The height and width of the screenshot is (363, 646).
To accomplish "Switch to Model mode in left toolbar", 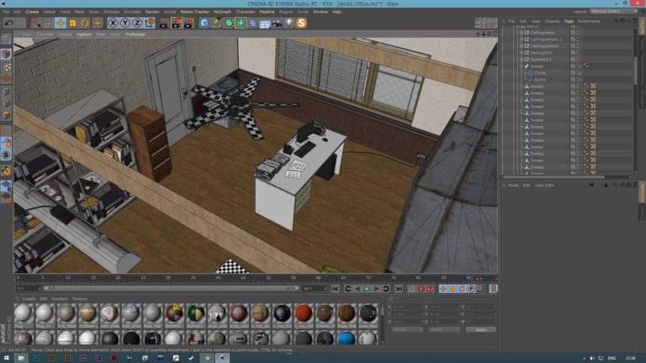I will tap(6, 54).
